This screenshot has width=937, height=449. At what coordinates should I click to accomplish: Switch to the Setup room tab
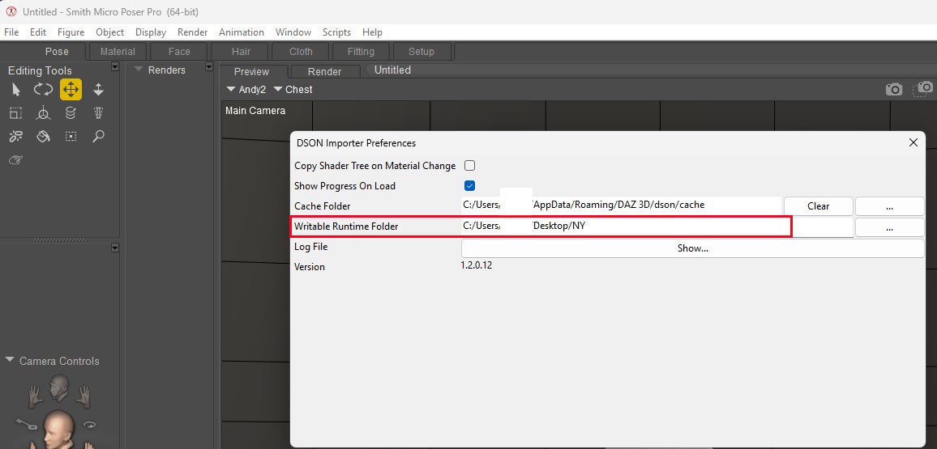421,52
